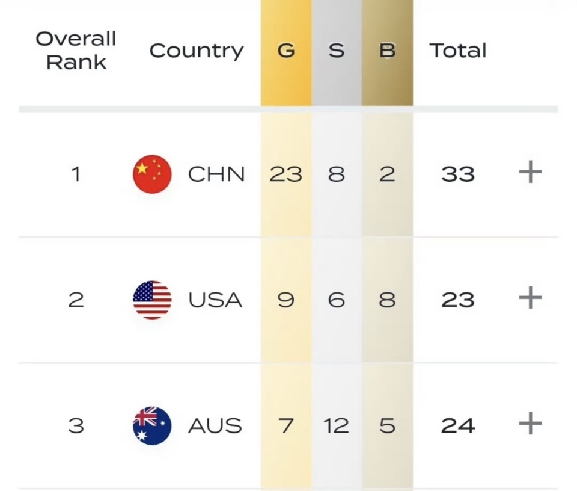Select USA's gold medal count of 9

(285, 299)
